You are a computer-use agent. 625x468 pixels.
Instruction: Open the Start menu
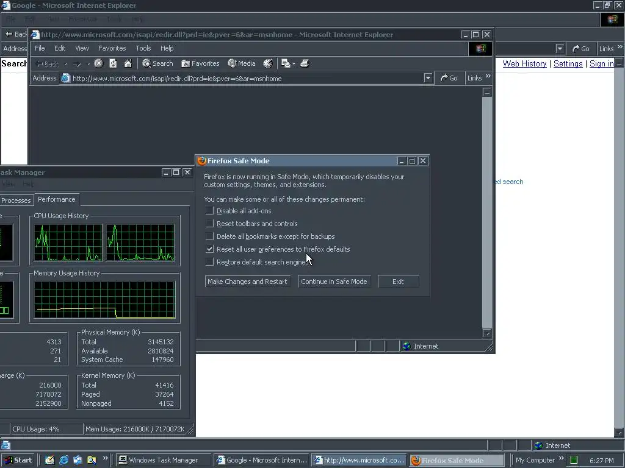[x=18, y=460]
